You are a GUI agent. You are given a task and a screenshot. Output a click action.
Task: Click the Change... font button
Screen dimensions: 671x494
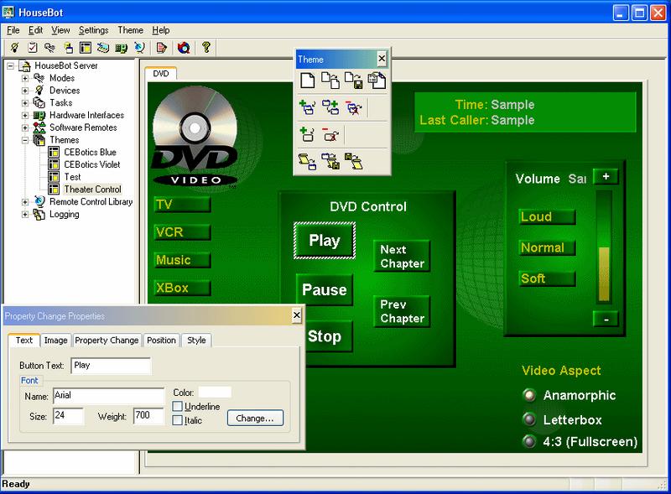tap(255, 419)
